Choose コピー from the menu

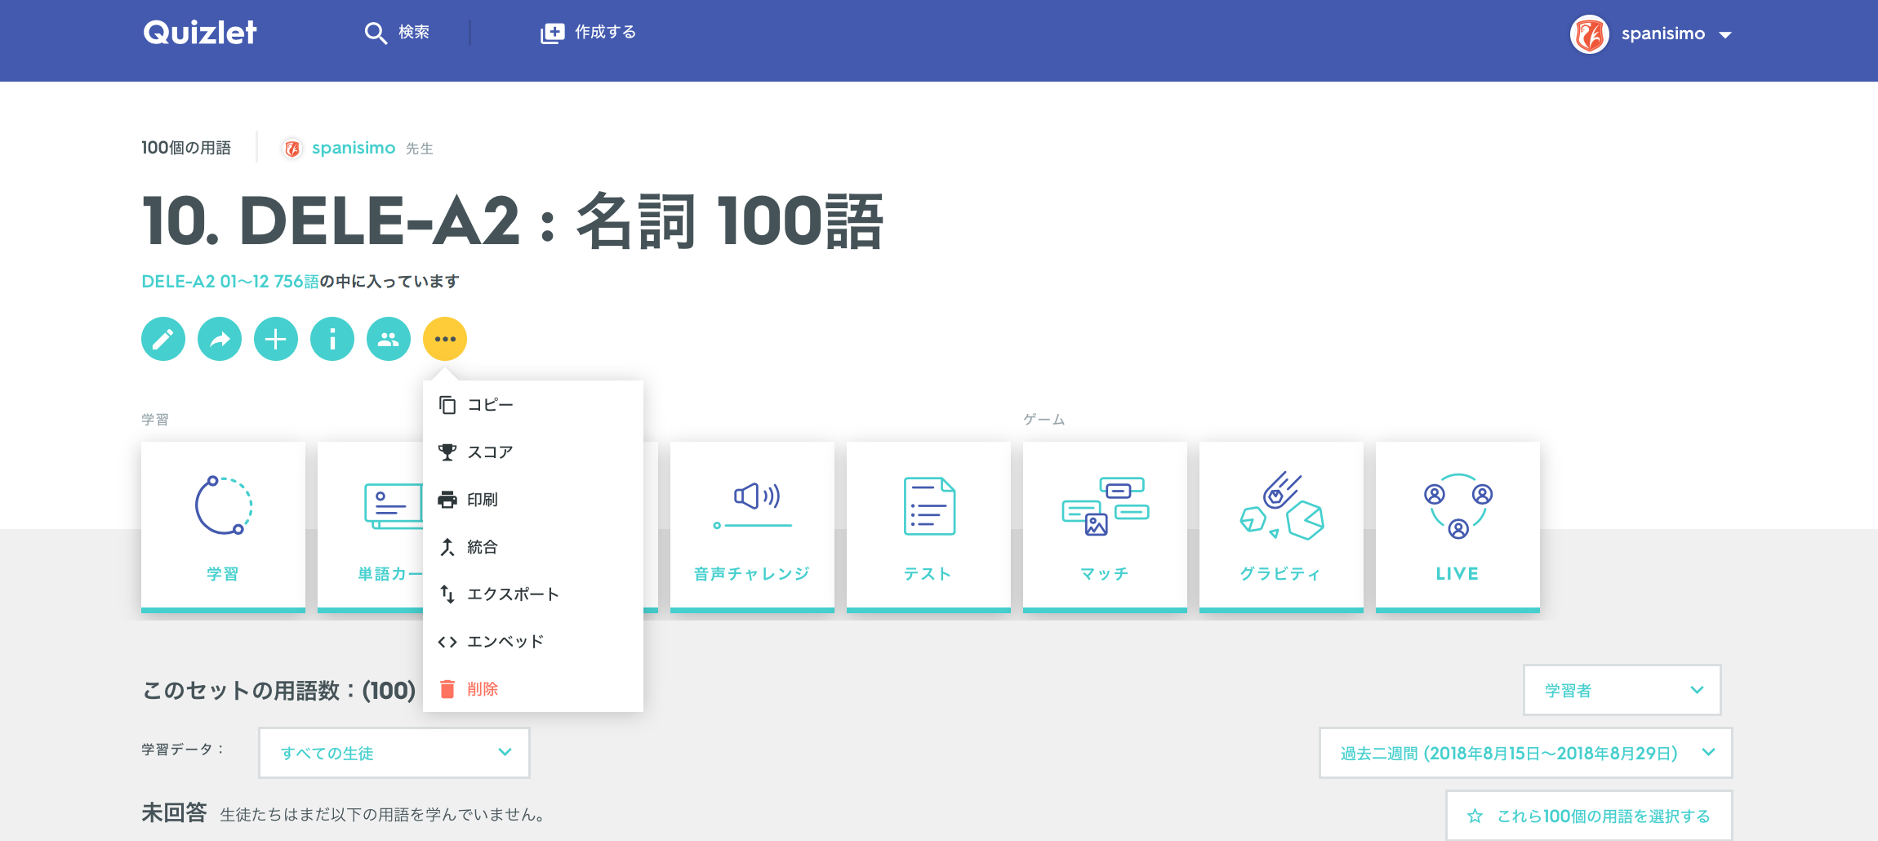pos(490,405)
